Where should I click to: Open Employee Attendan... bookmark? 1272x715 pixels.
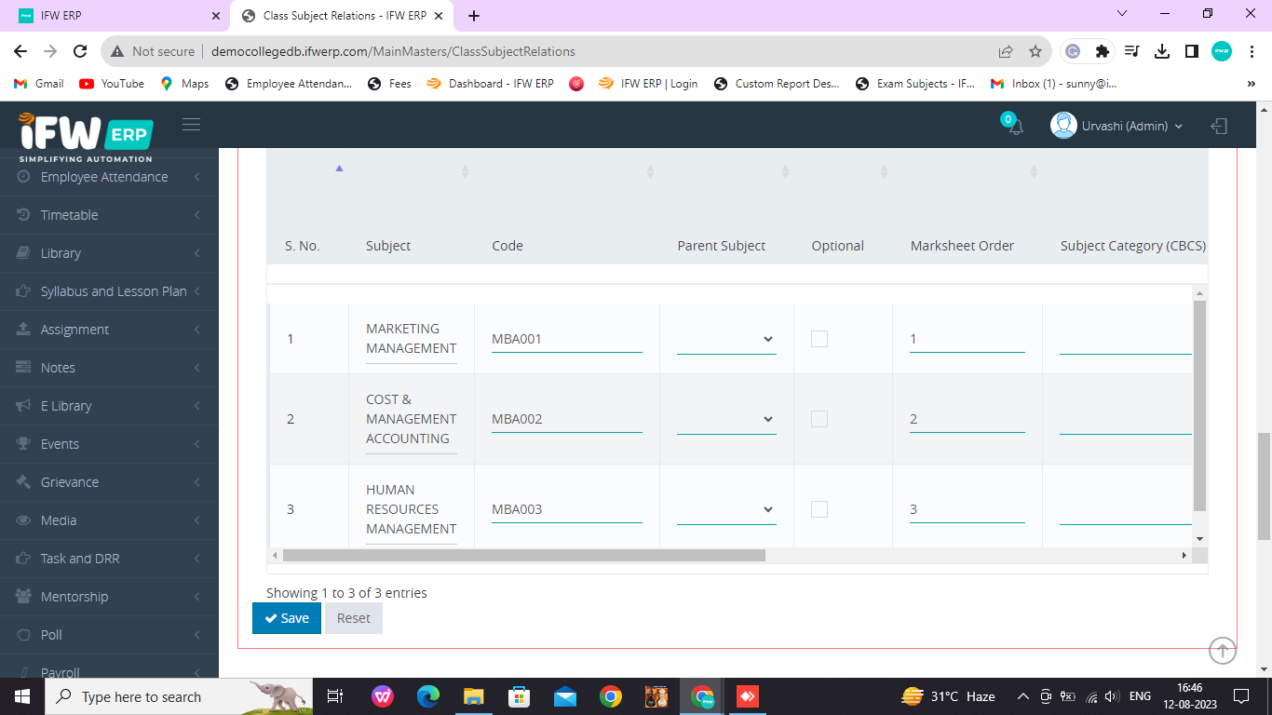coord(288,84)
